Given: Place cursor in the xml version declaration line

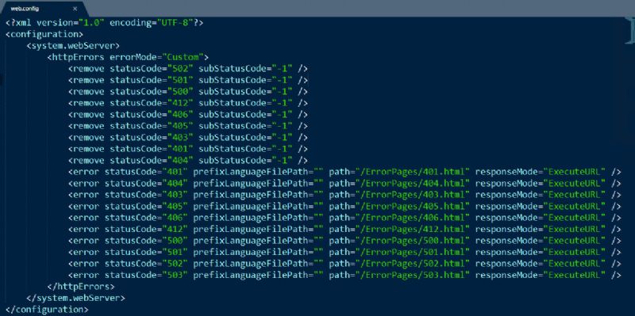Looking at the screenshot, I should (105, 23).
